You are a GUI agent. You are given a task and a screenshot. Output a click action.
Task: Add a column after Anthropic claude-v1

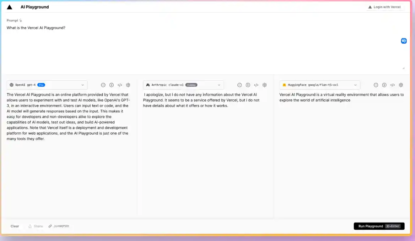(248, 85)
